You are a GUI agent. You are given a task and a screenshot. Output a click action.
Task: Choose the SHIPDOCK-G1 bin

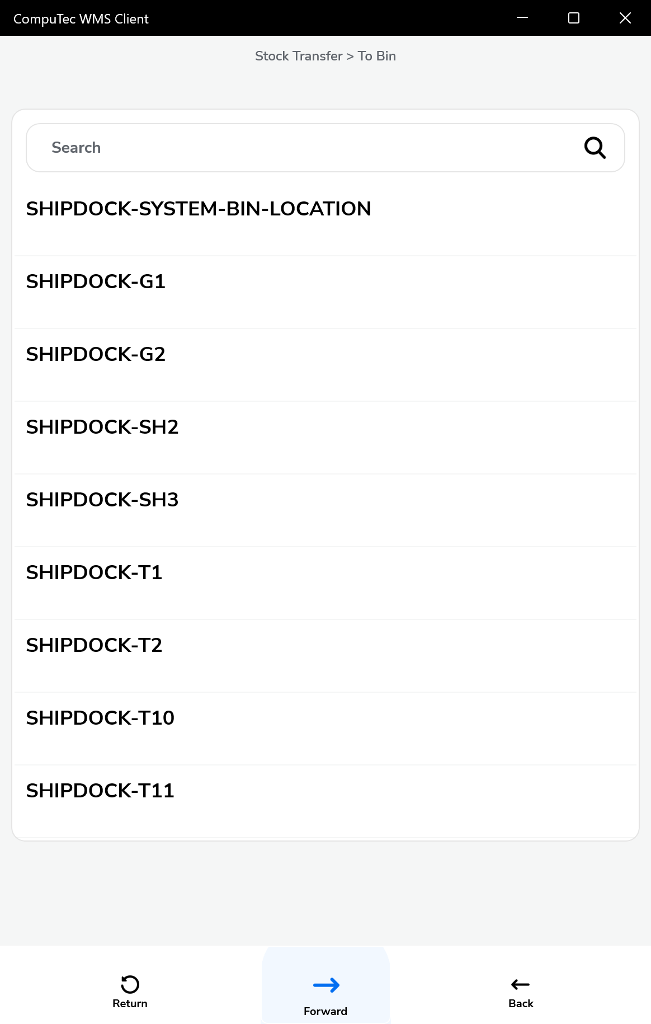coord(96,282)
